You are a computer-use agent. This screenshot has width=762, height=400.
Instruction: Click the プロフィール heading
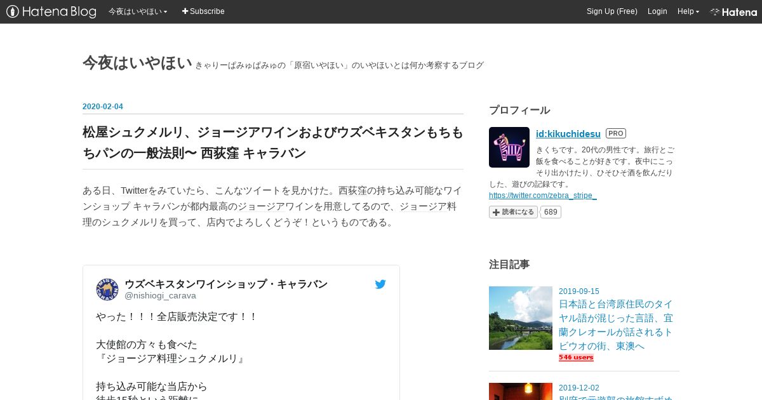pyautogui.click(x=519, y=110)
